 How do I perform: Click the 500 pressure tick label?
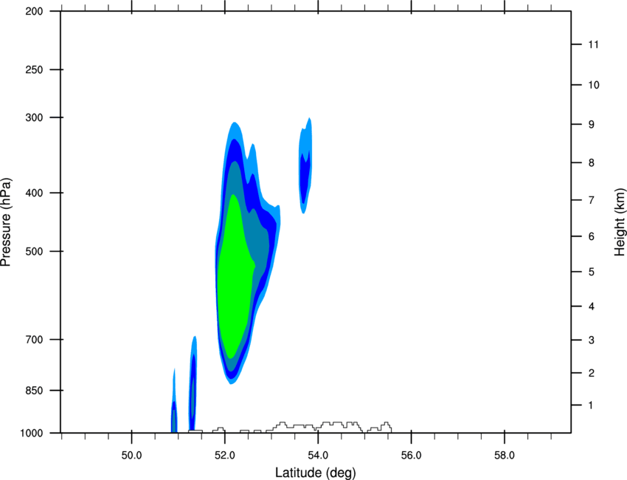34,251
